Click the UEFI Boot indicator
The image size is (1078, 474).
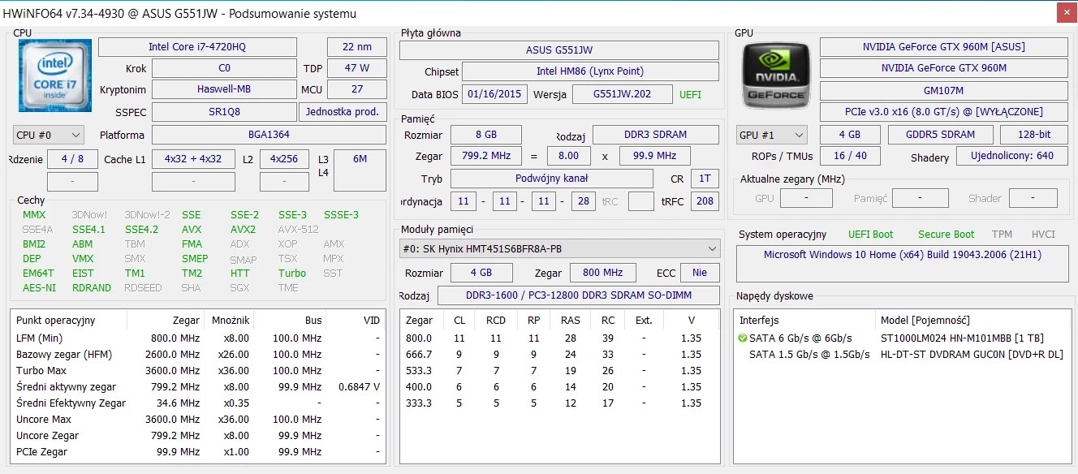click(870, 235)
